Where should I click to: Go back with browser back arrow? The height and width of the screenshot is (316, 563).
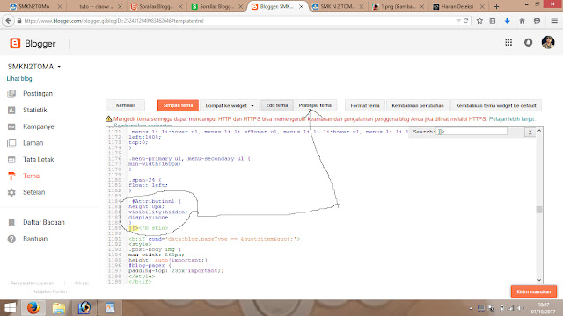coord(8,21)
